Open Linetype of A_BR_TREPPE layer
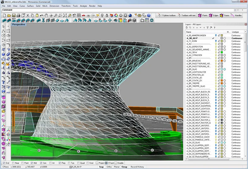 pyautogui.click(x=236, y=83)
